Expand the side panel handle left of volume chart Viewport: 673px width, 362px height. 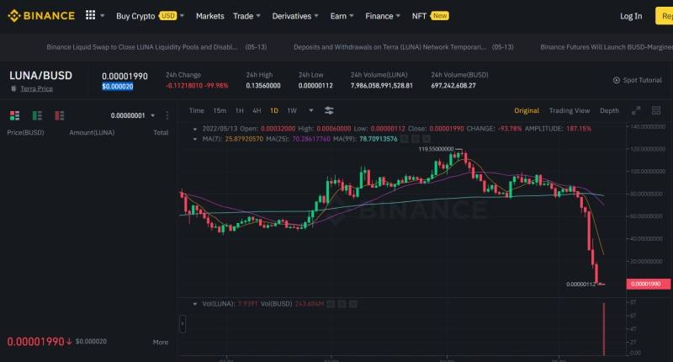coord(183,324)
